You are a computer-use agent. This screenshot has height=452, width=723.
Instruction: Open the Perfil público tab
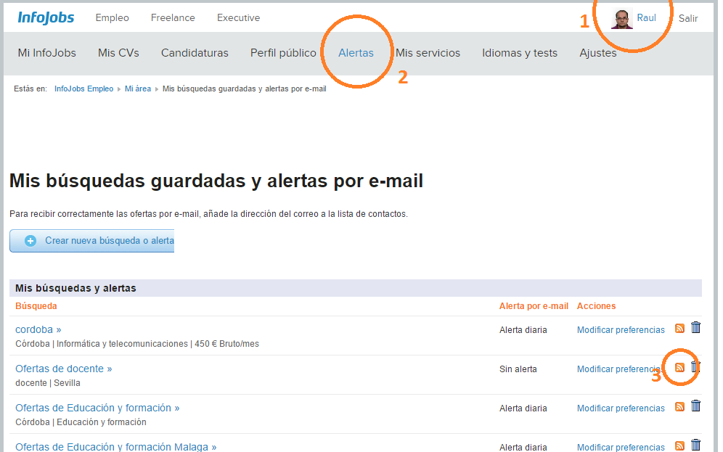click(x=283, y=53)
